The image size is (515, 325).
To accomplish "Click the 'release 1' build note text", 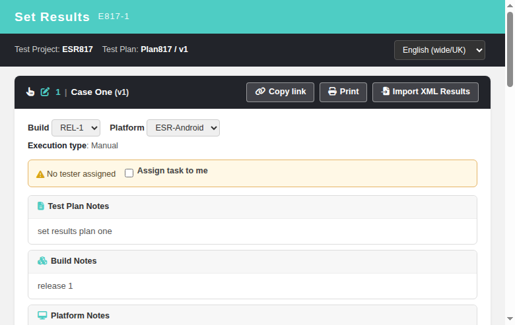I will point(55,286).
